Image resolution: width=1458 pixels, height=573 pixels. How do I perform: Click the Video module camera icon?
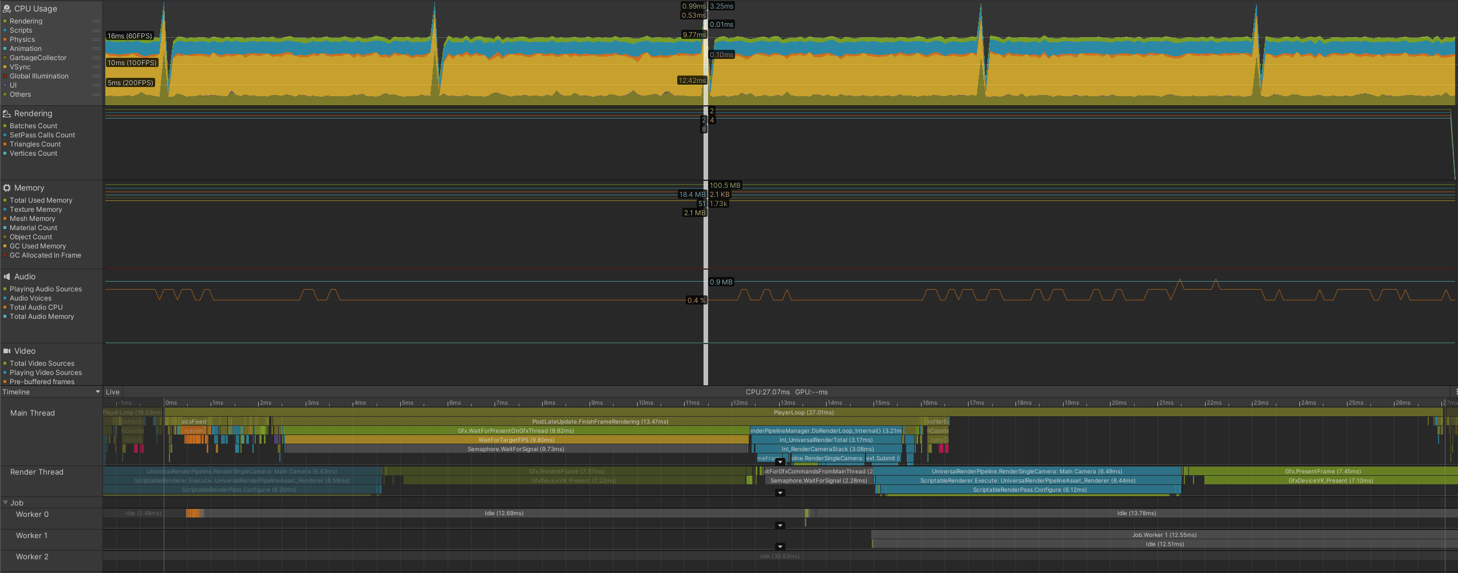7,351
